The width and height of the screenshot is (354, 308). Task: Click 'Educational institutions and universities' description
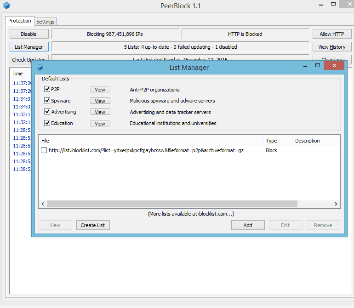click(x=173, y=123)
